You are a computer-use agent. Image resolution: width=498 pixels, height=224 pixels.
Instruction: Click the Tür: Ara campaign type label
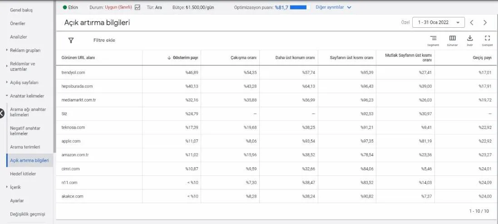tap(154, 7)
